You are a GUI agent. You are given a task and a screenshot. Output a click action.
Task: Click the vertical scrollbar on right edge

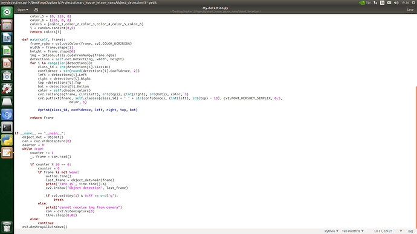pyautogui.click(x=416, y=157)
